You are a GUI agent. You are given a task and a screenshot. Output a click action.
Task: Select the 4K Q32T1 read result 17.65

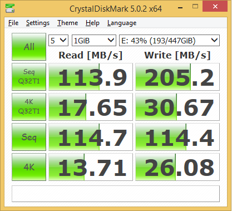coord(91,107)
